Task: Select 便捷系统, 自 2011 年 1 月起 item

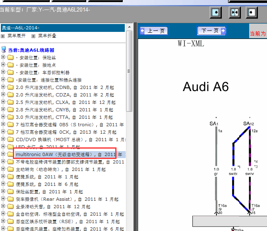Action: [47, 177]
